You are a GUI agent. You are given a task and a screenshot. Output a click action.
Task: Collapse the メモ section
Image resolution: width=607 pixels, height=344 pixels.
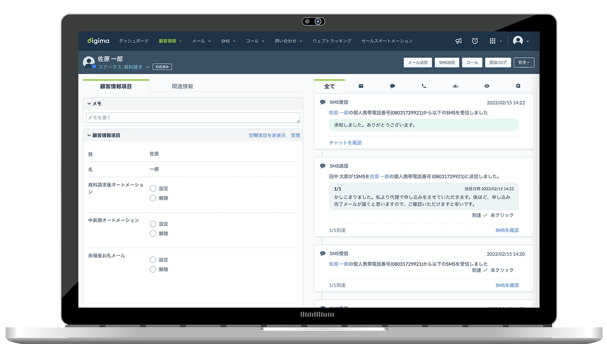pos(90,104)
